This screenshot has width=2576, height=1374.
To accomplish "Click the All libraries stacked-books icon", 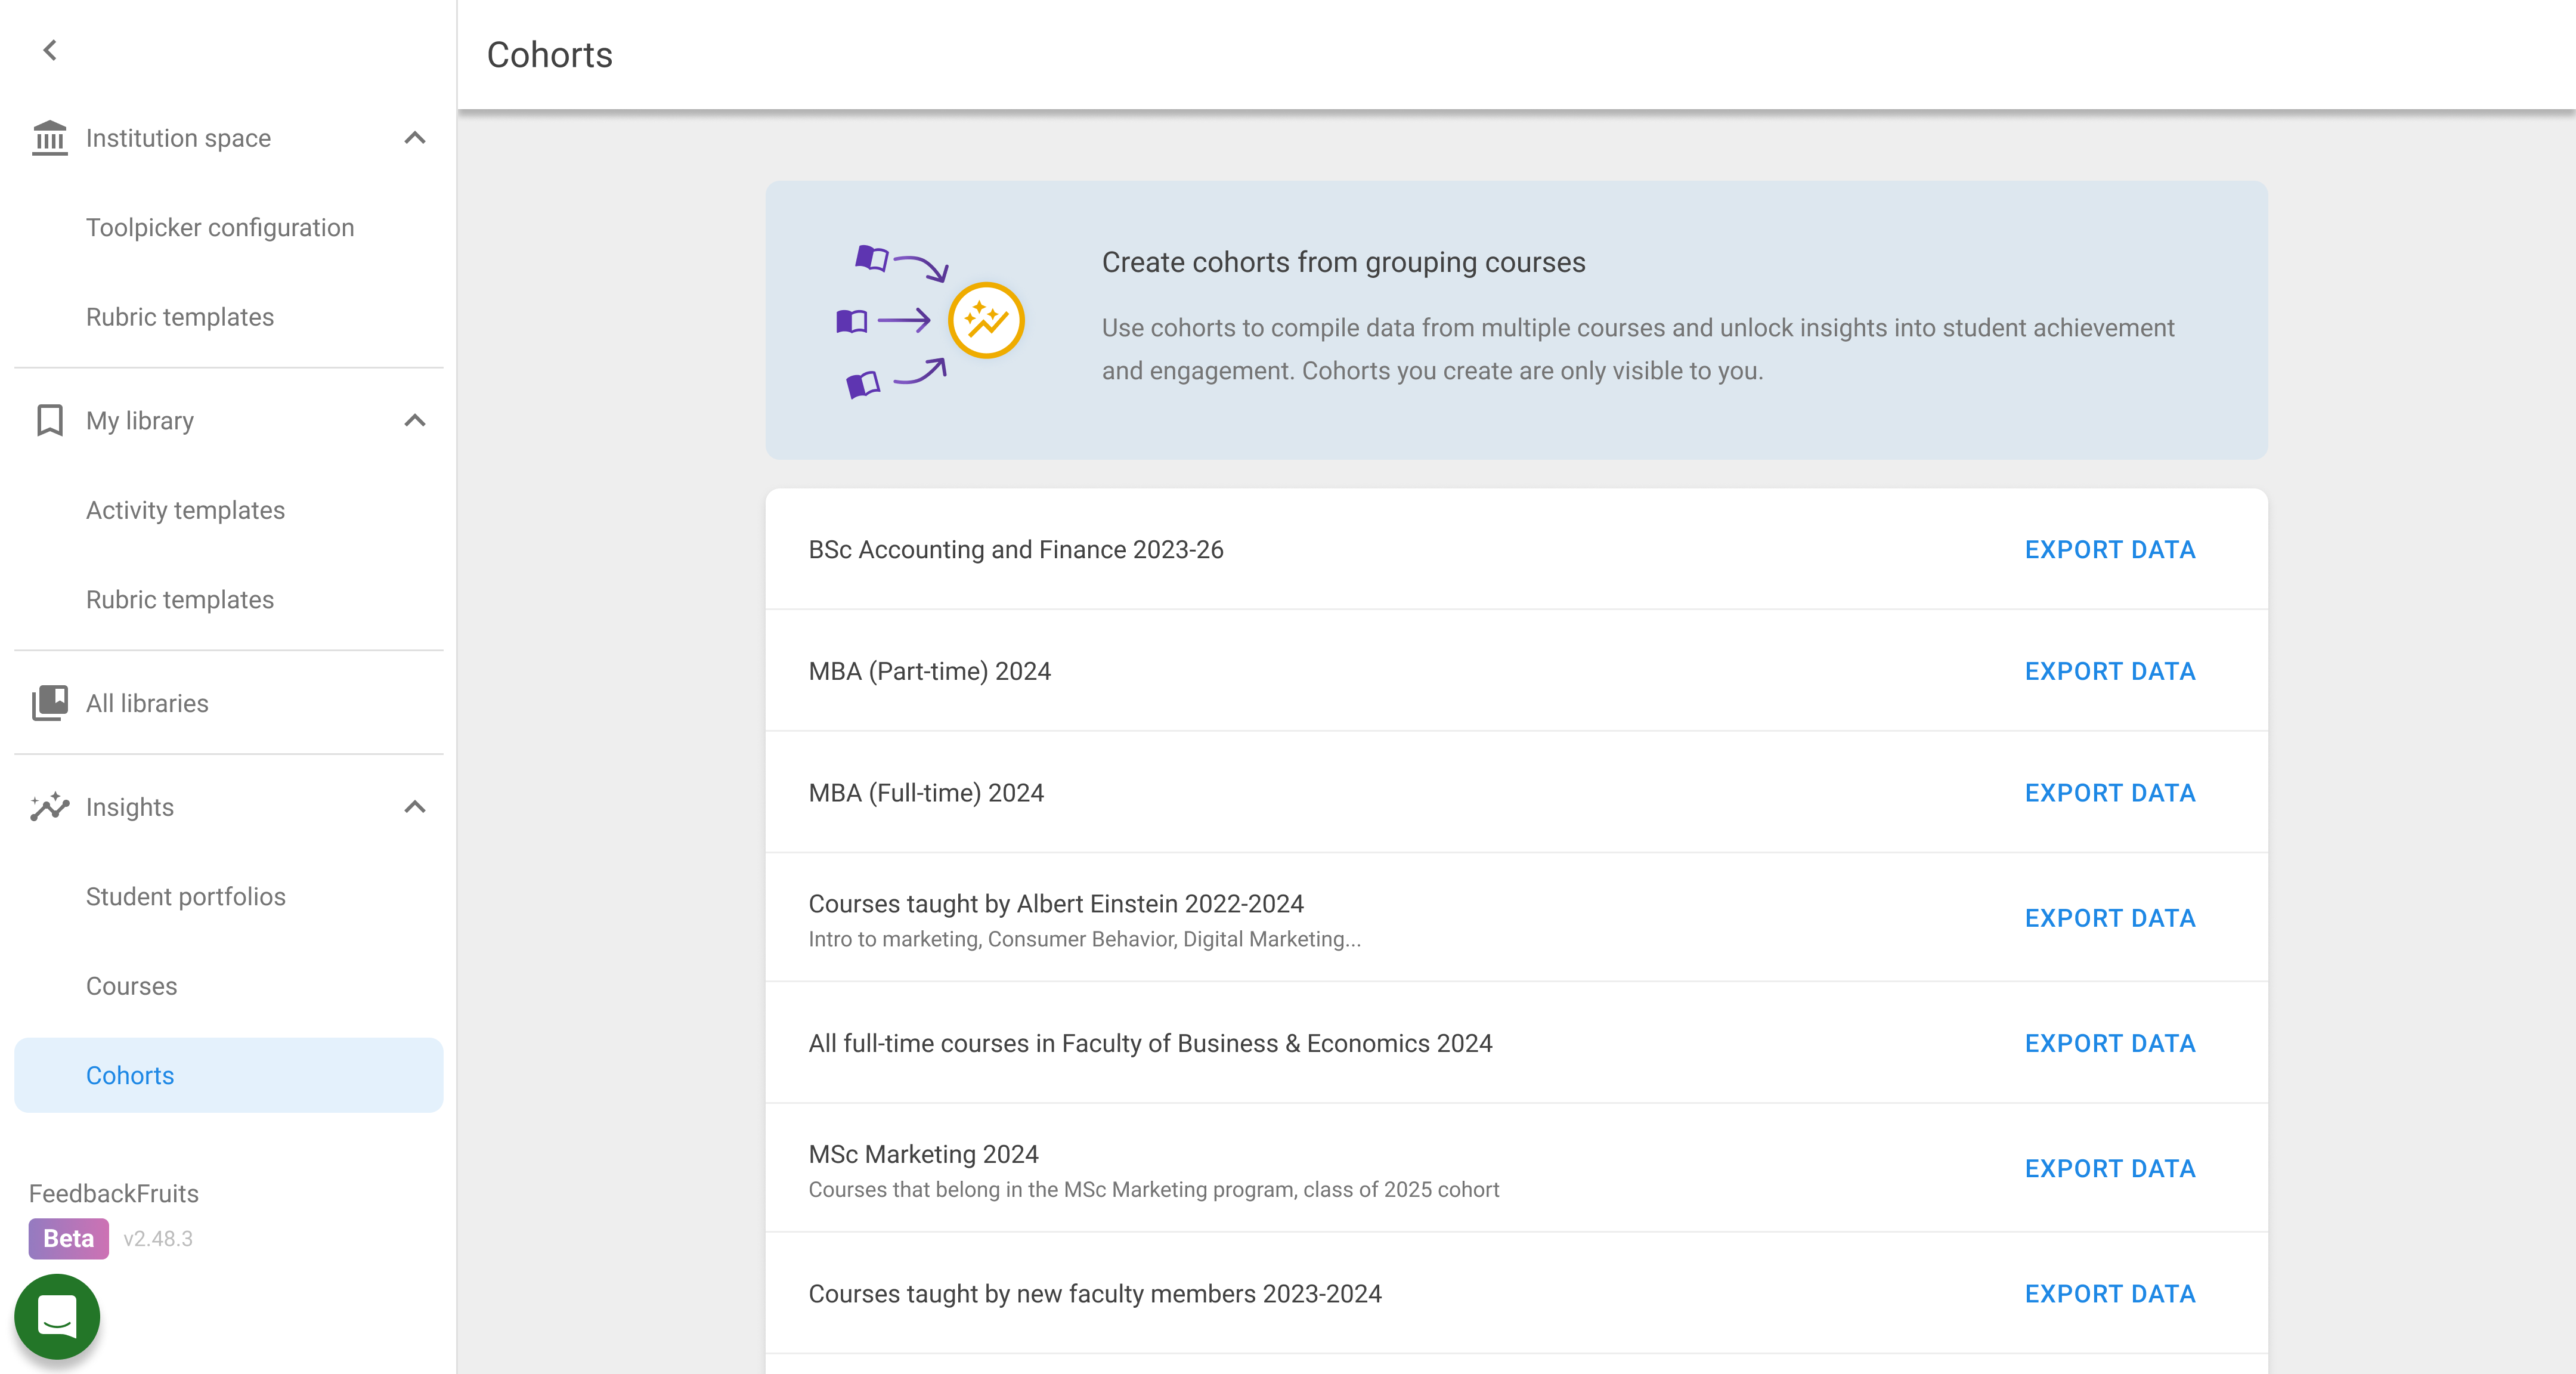I will (50, 703).
